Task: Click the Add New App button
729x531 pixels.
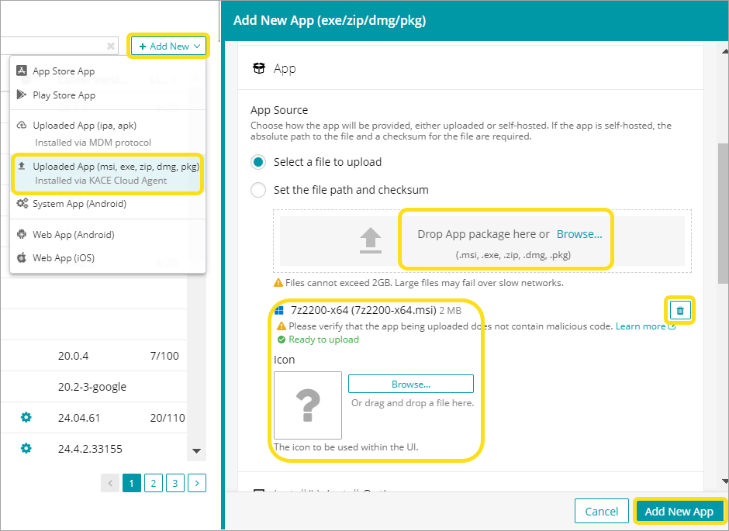Action: pos(679,512)
